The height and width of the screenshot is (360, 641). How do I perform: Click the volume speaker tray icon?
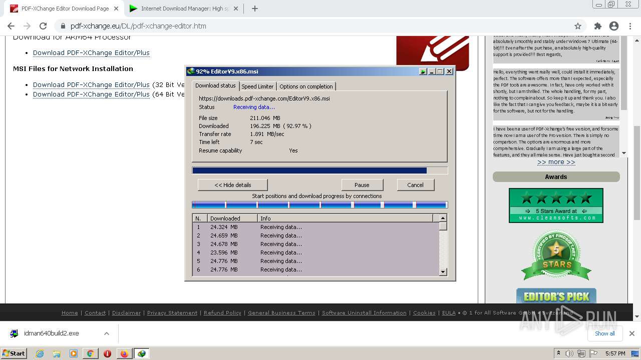pyautogui.click(x=569, y=353)
